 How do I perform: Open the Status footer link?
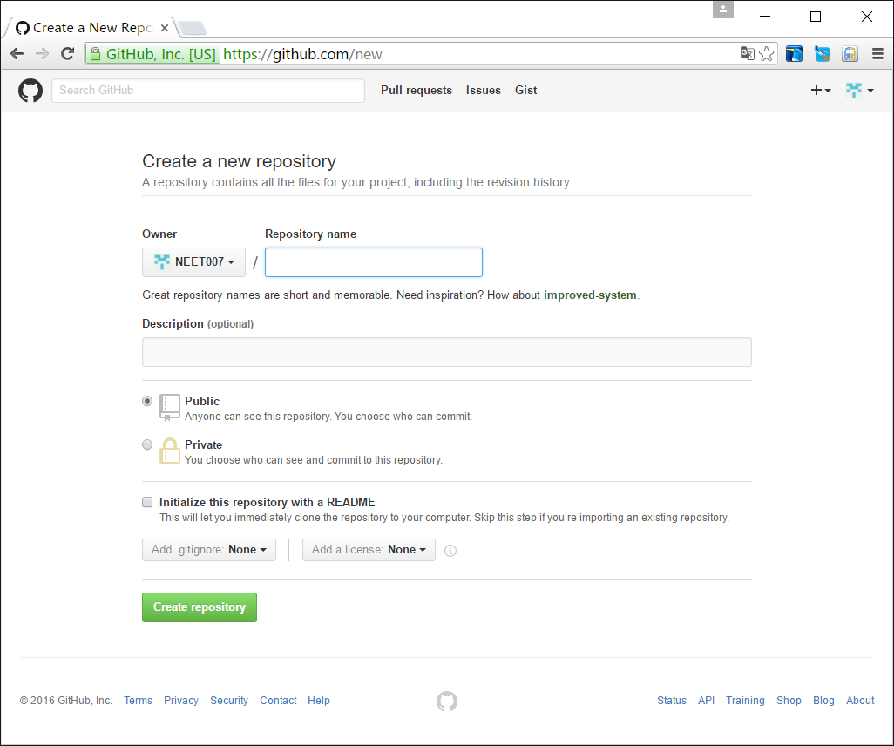pyautogui.click(x=672, y=701)
